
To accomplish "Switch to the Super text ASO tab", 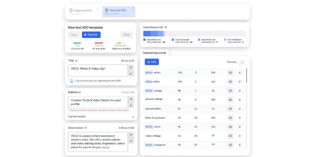I will 81,11.
